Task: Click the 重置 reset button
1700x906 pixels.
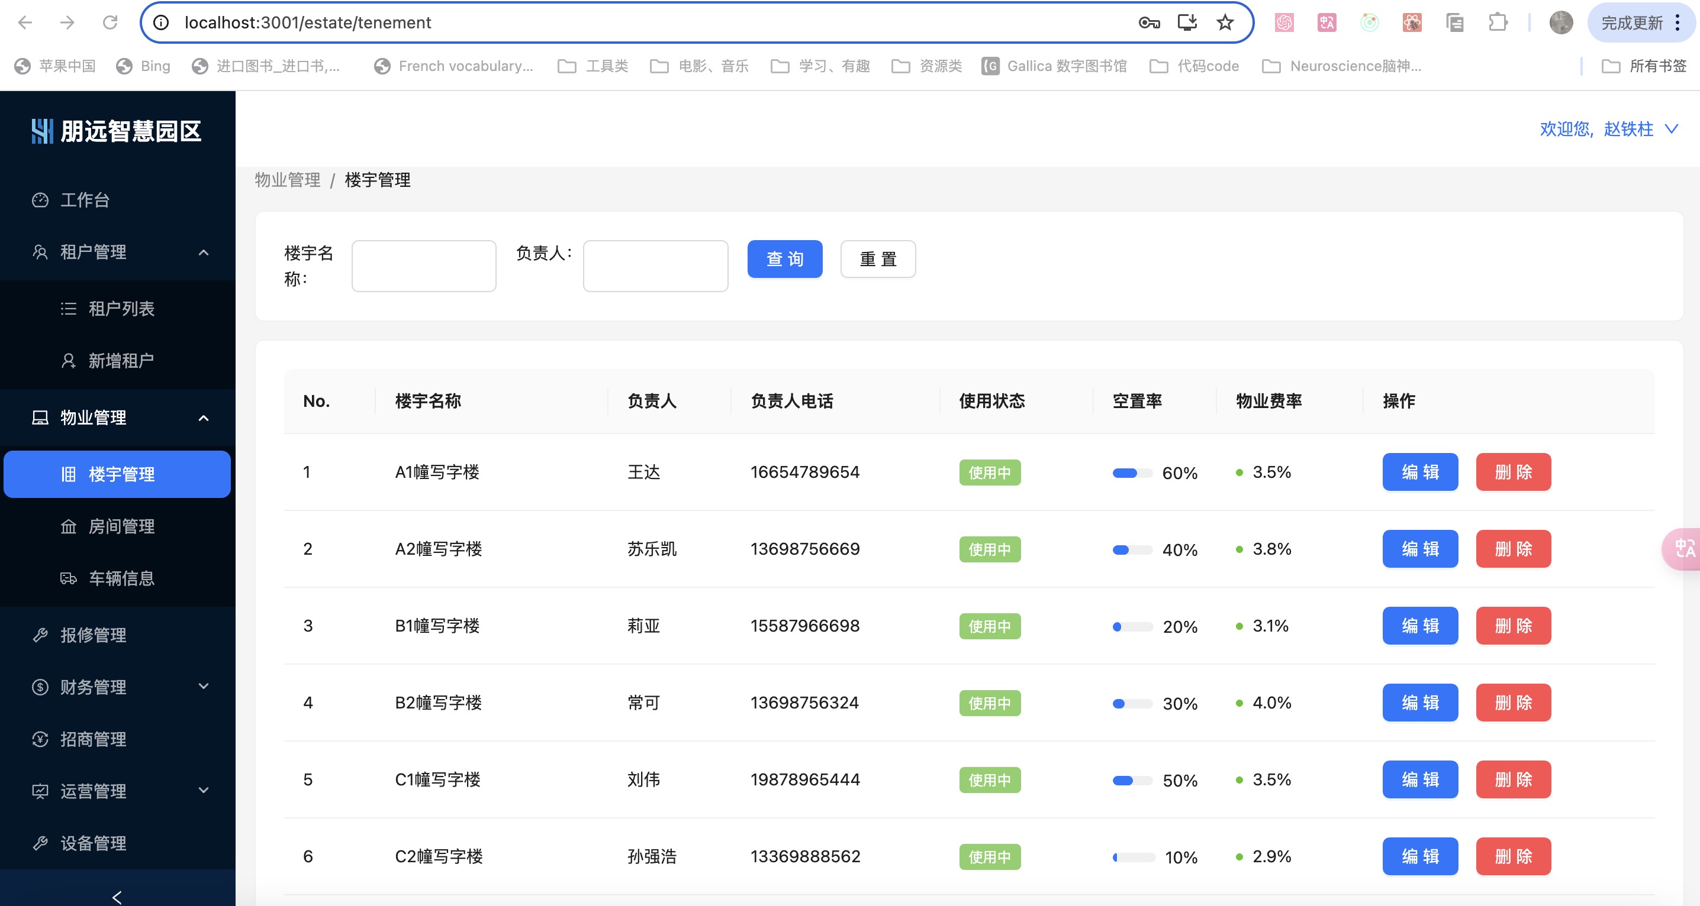Action: pos(878,259)
